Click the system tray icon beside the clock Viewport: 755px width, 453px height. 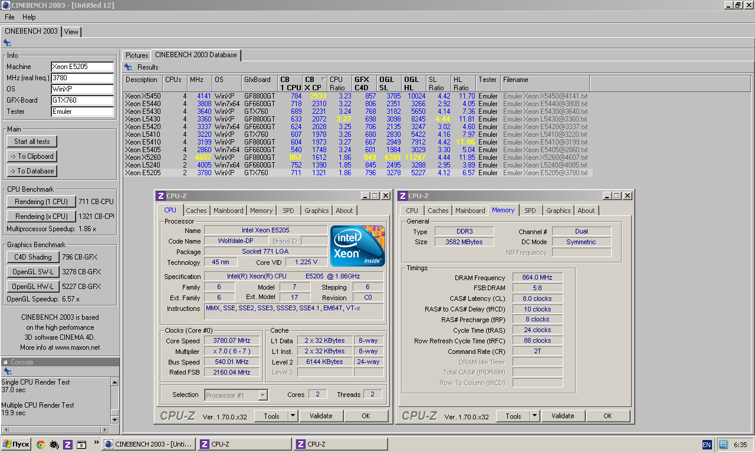tap(724, 444)
